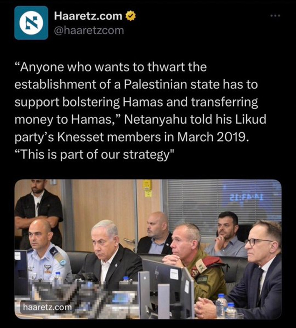Click the tweet's opening quote line

click(111, 67)
